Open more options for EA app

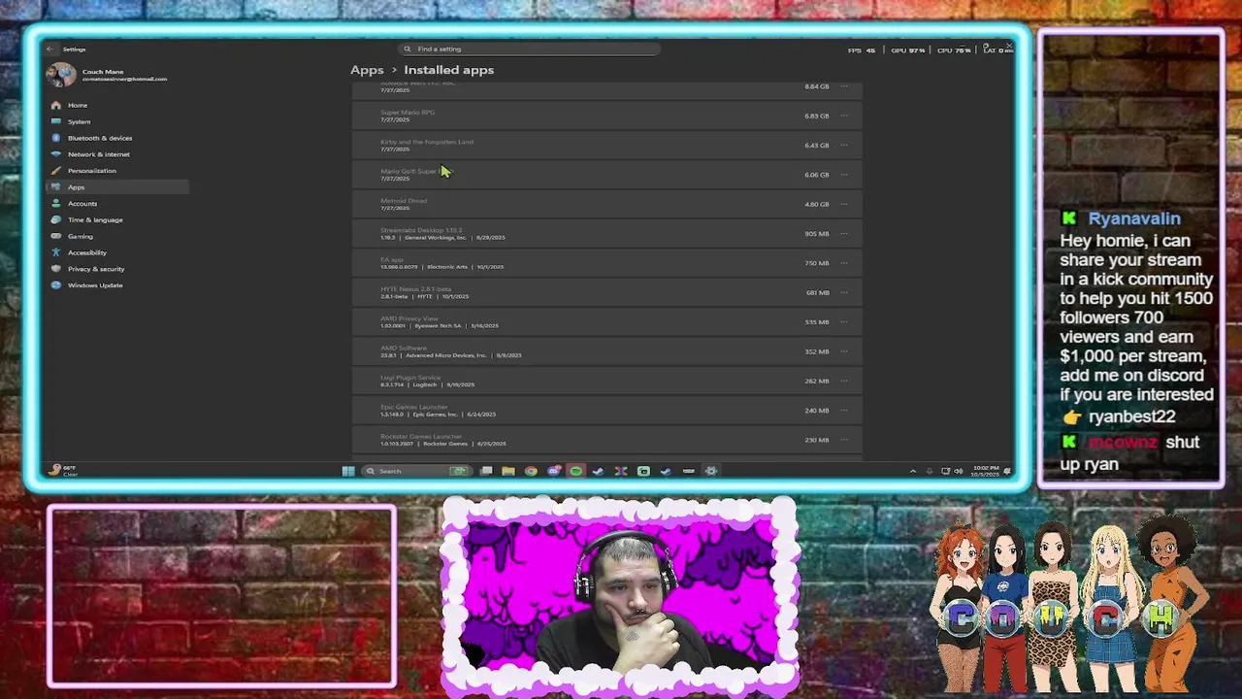845,263
